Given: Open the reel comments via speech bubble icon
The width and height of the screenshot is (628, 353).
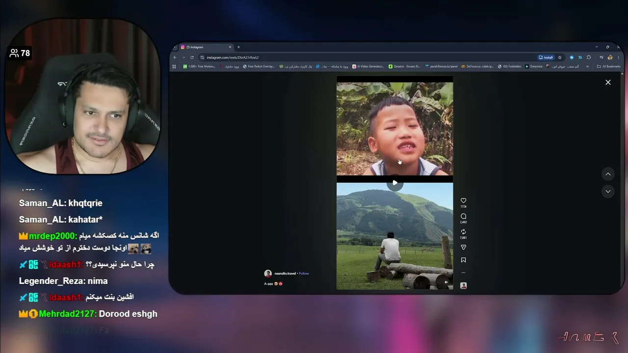Looking at the screenshot, I should click(463, 216).
